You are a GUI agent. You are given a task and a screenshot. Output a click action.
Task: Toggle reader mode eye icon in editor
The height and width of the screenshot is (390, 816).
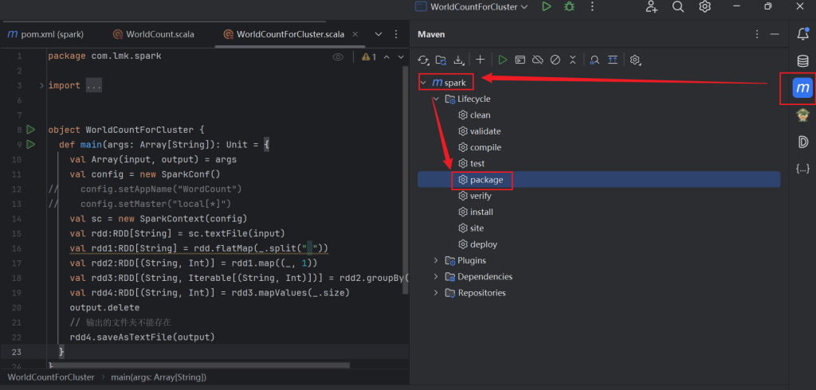click(x=338, y=57)
